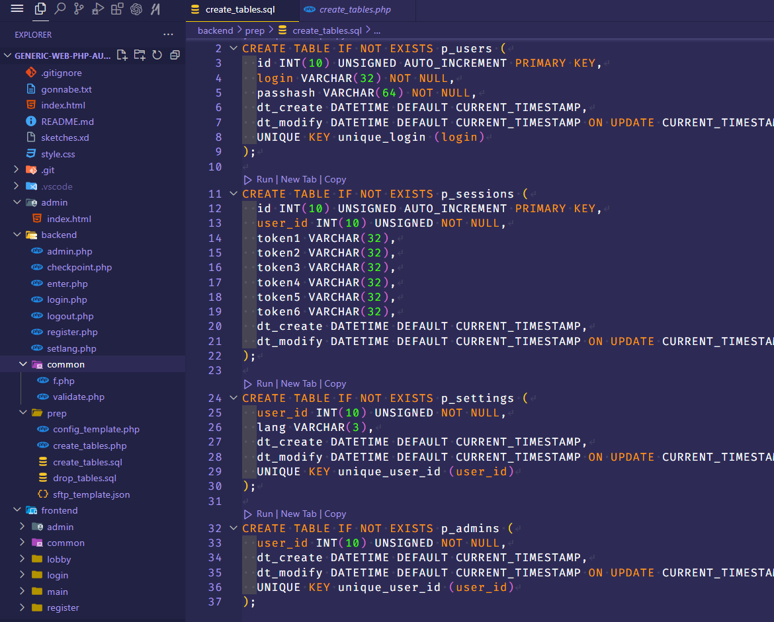Click the create_tables.sql breadcrumb
The image size is (774, 622).
[327, 30]
